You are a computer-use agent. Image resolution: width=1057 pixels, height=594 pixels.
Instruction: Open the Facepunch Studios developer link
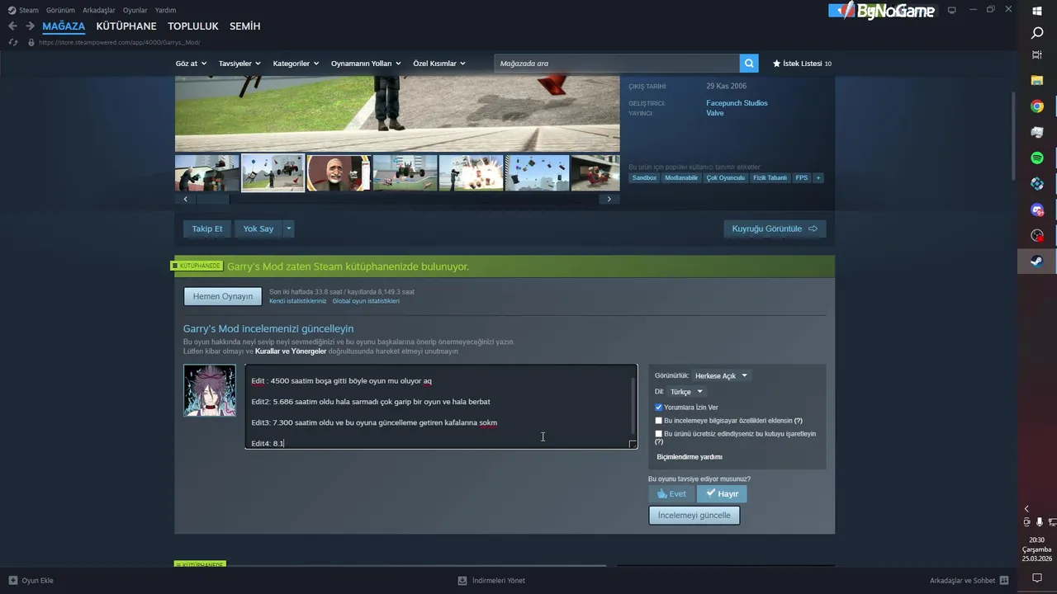click(737, 103)
